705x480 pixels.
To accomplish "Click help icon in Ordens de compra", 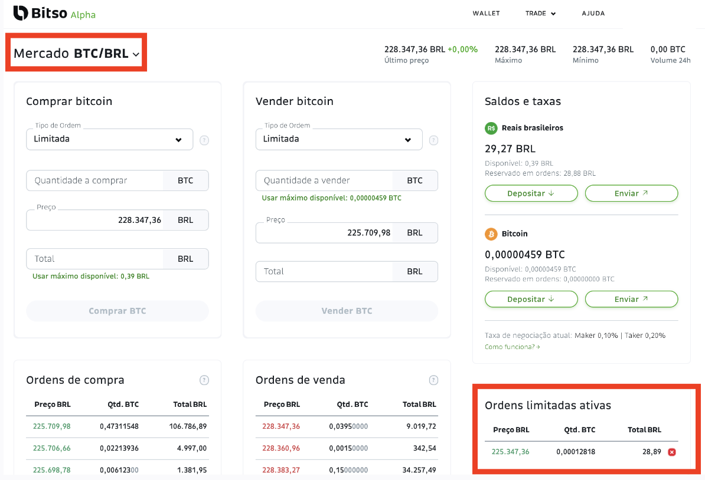I will point(204,380).
